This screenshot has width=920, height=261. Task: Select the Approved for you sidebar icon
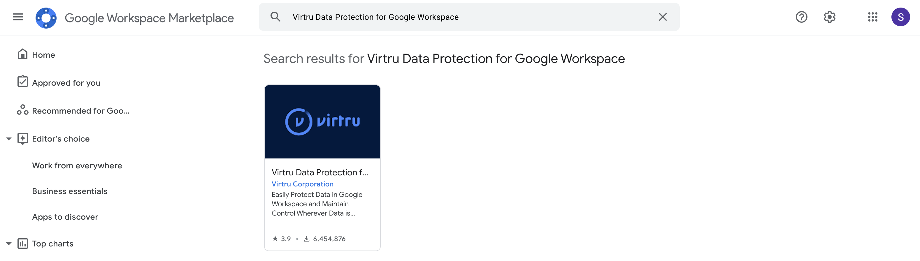(22, 82)
